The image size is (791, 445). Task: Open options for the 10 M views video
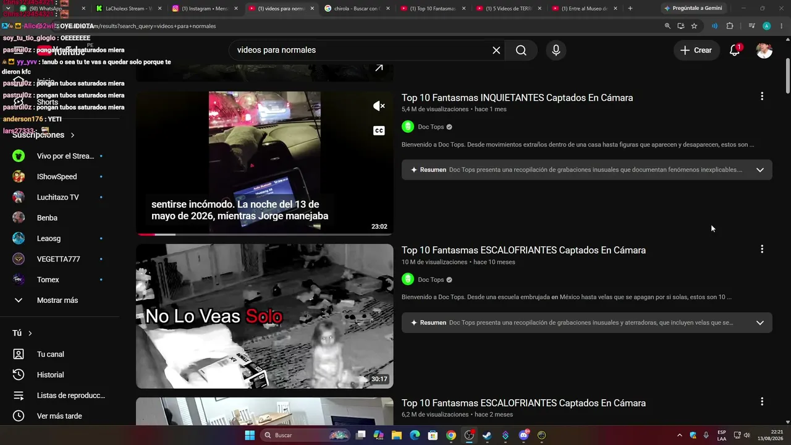(x=762, y=249)
